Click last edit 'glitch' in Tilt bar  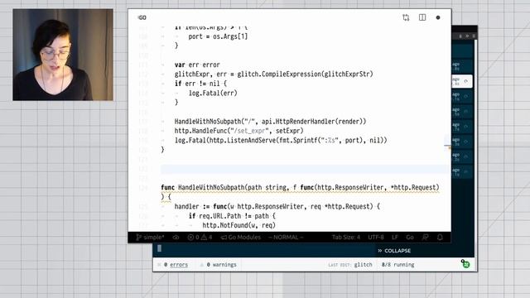tap(363, 265)
